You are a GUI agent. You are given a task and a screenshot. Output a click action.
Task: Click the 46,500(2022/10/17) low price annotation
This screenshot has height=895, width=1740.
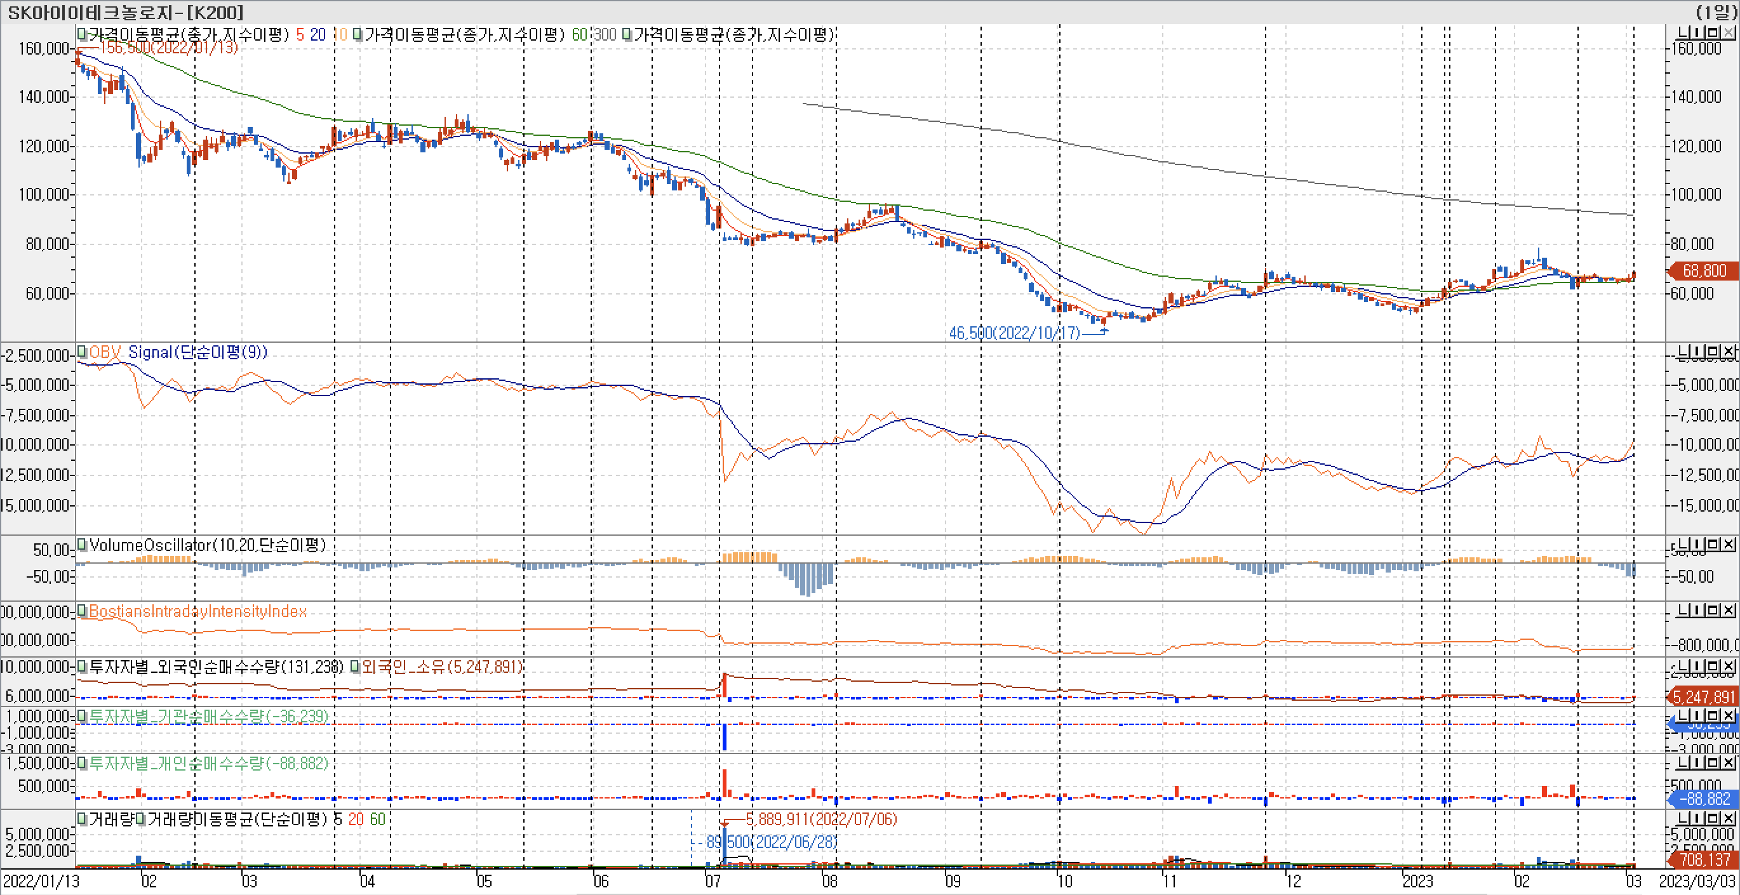coord(1014,333)
